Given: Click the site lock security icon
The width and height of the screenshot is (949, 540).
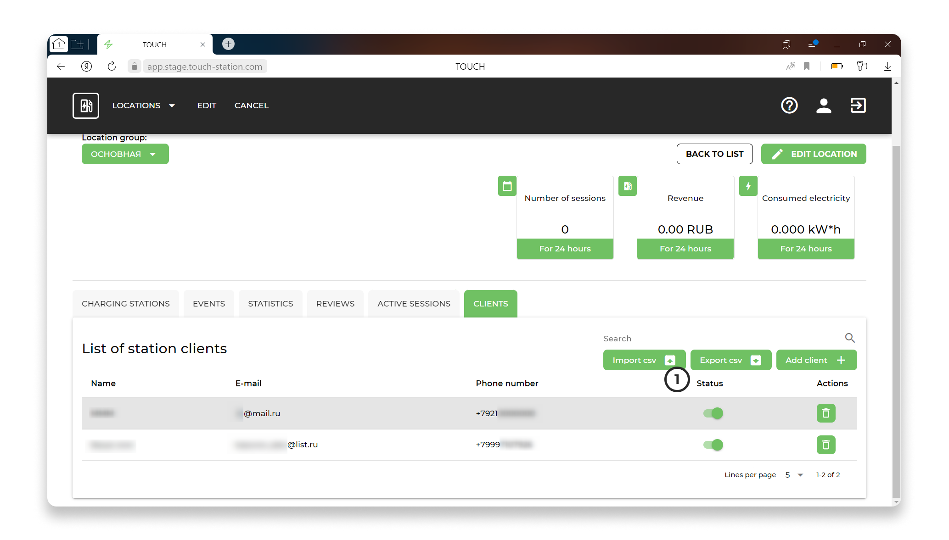Looking at the screenshot, I should [134, 67].
